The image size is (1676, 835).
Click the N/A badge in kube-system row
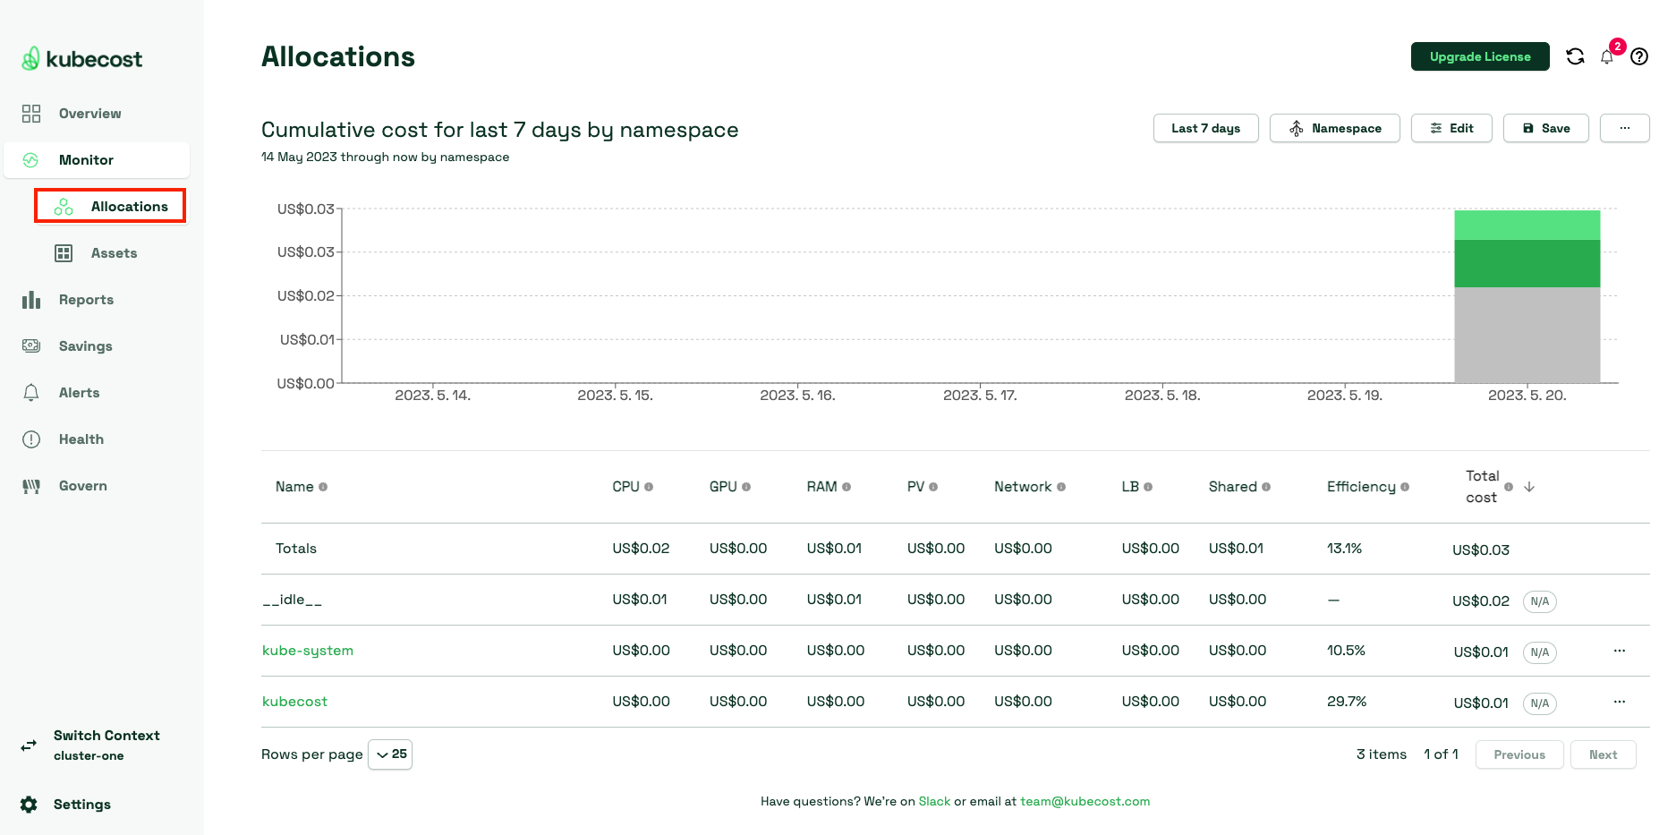click(1539, 652)
